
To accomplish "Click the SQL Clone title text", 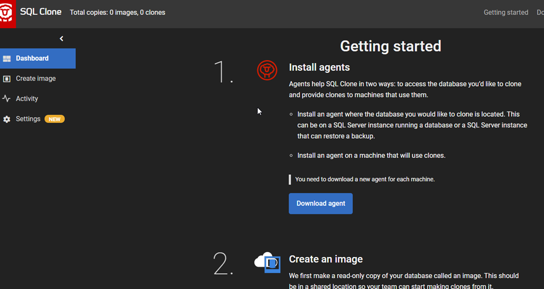I will (x=41, y=12).
